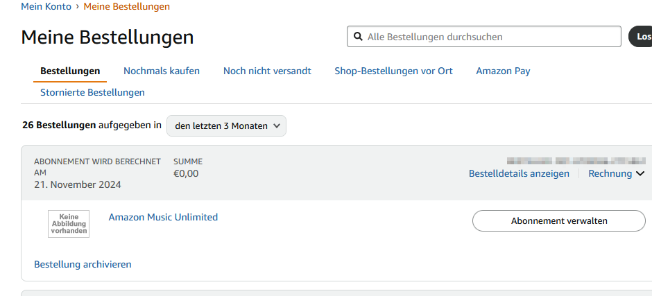The image size is (652, 296).
Task: Select the €0,00 total amount
Action: coord(186,173)
